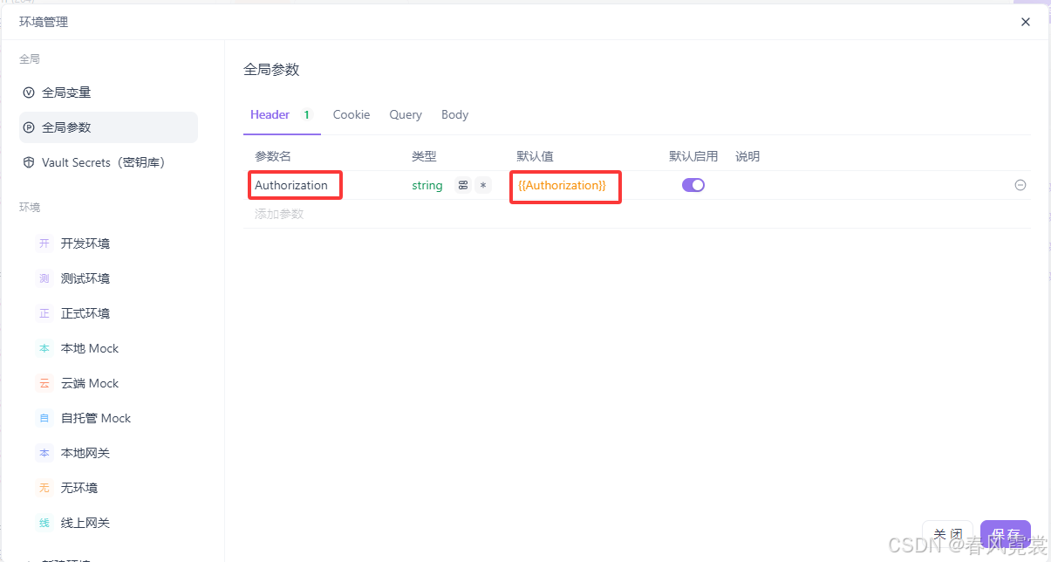Click the 云 badge icon for 云端 Mock
Image resolution: width=1051 pixels, height=562 pixels.
[x=44, y=383]
